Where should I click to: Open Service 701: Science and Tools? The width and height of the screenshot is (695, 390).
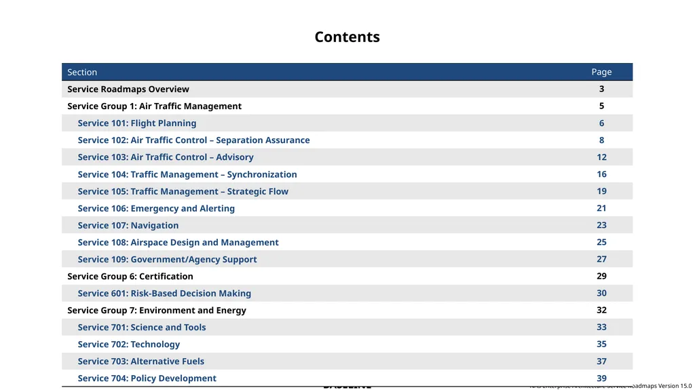point(142,327)
